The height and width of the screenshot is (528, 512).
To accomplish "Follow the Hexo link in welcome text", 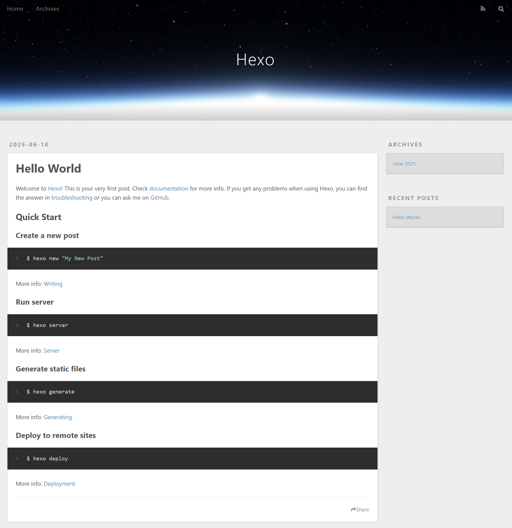I will pyautogui.click(x=55, y=189).
